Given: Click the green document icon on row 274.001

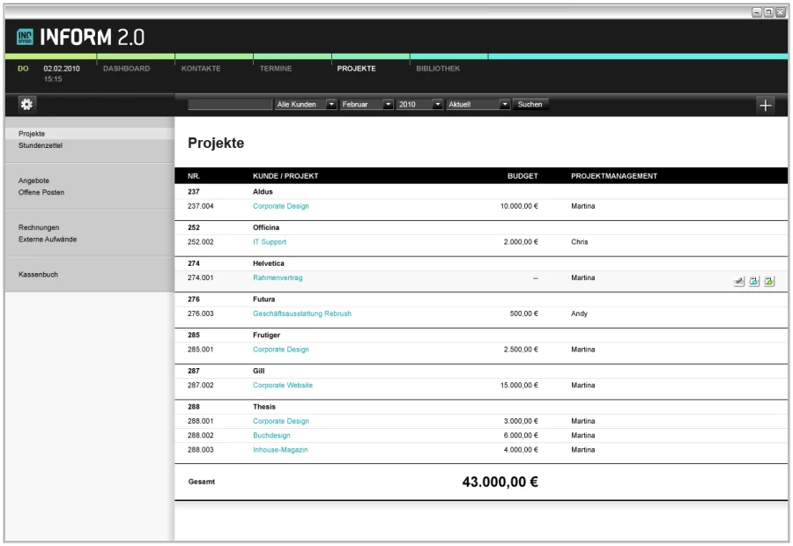Looking at the screenshot, I should 768,281.
